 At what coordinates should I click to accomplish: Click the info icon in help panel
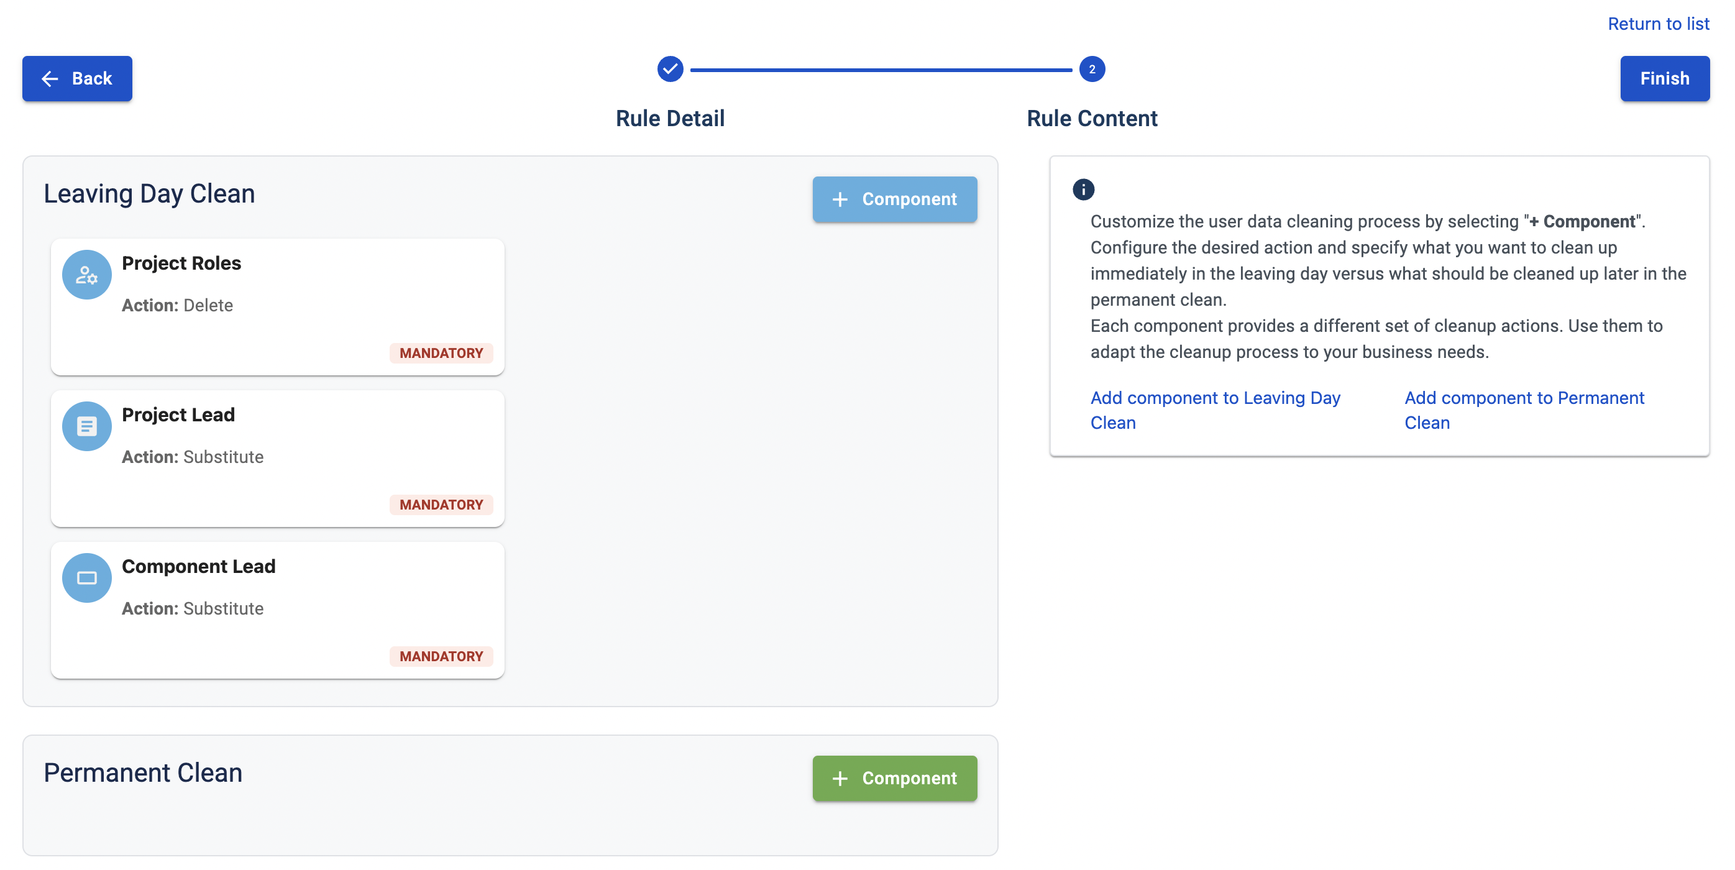(x=1083, y=189)
